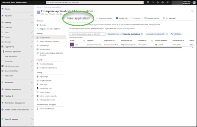Open Consent and permissions
This screenshot has height=127, width=197.
coord(48,68)
